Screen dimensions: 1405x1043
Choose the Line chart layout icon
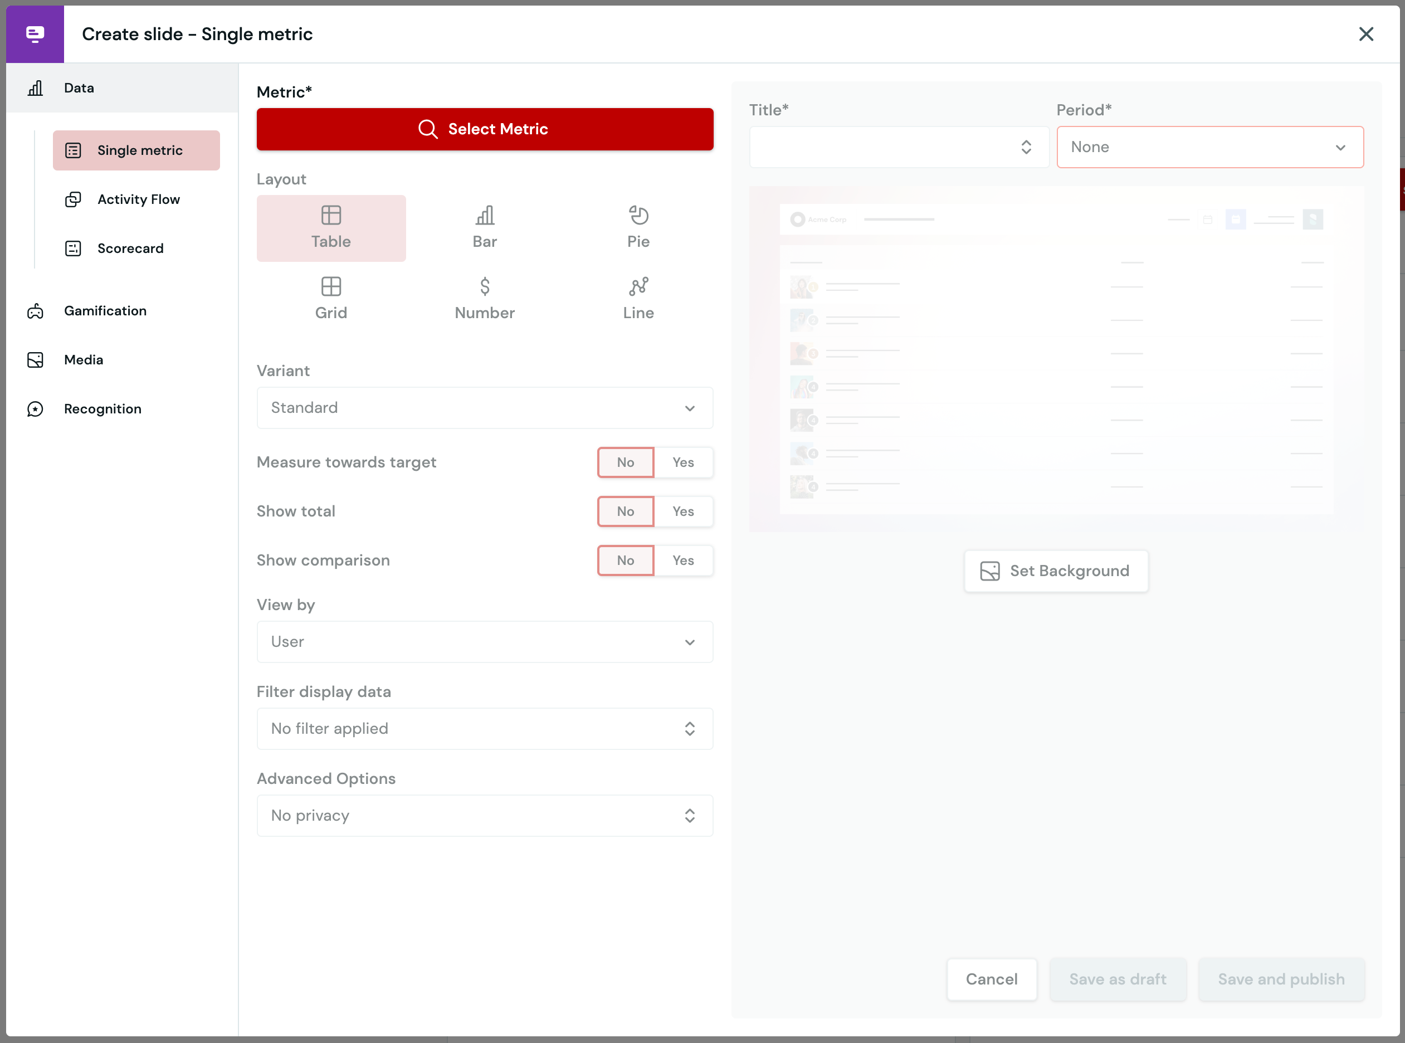[x=638, y=287]
